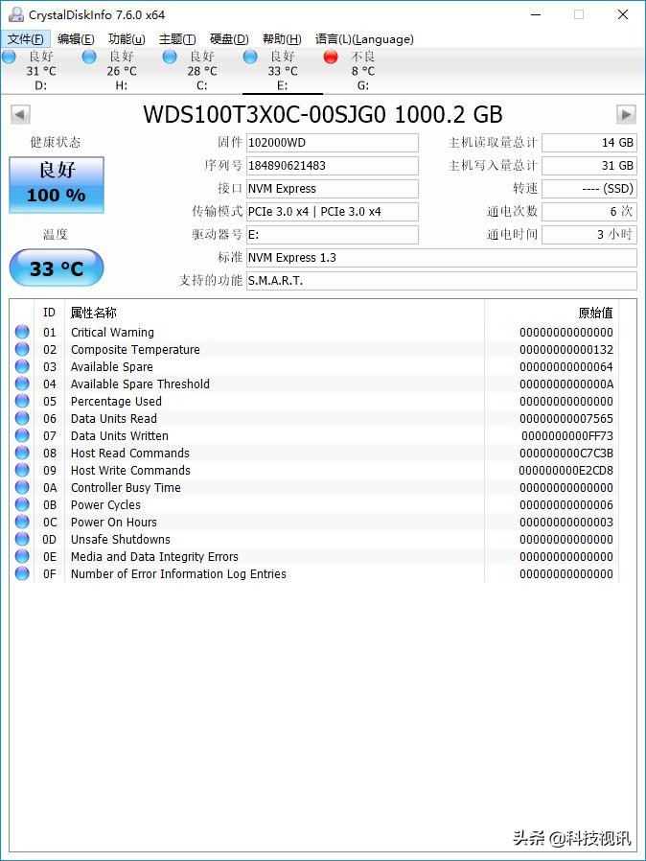Click rotation rate value ---- (SSD)
The image size is (646, 861).
588,189
